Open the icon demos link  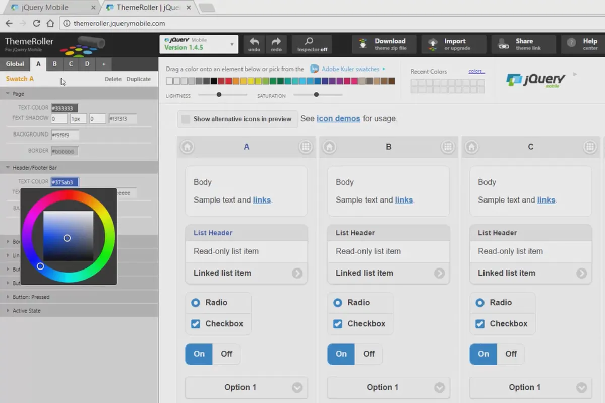338,119
